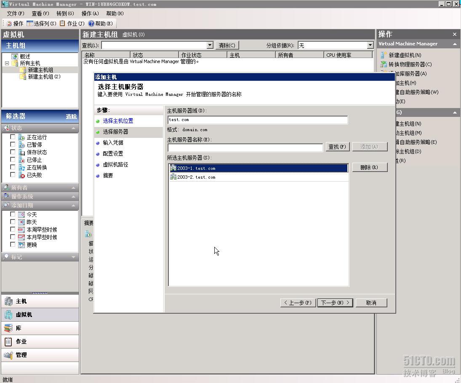
Task: Click the 正在运行 status icon
Action: pos(21,137)
